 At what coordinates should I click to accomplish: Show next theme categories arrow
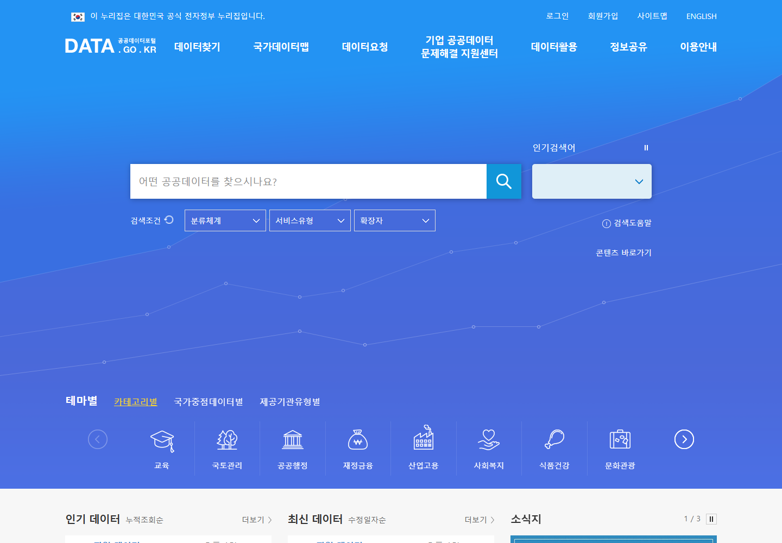click(684, 439)
